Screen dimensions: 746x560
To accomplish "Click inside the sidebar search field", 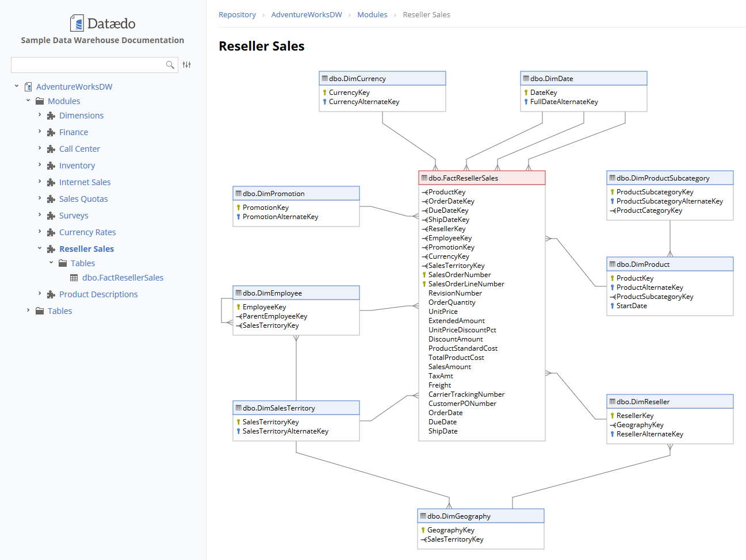I will pyautogui.click(x=86, y=65).
